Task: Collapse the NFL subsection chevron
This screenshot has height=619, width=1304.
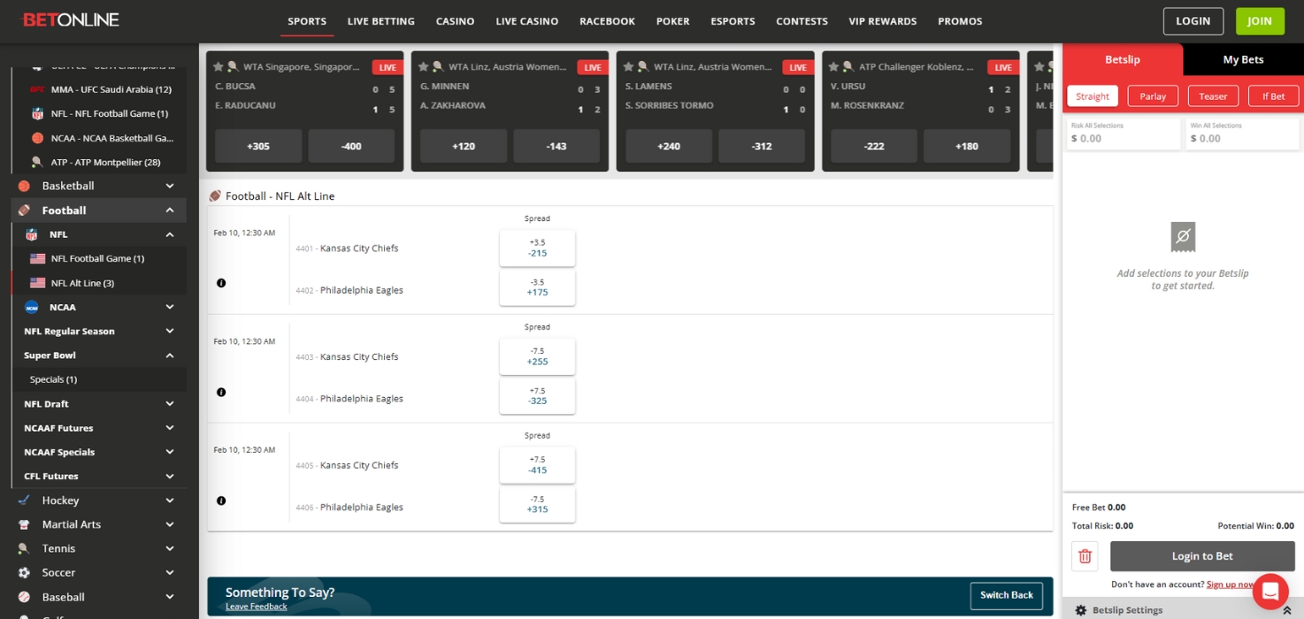Action: 170,234
